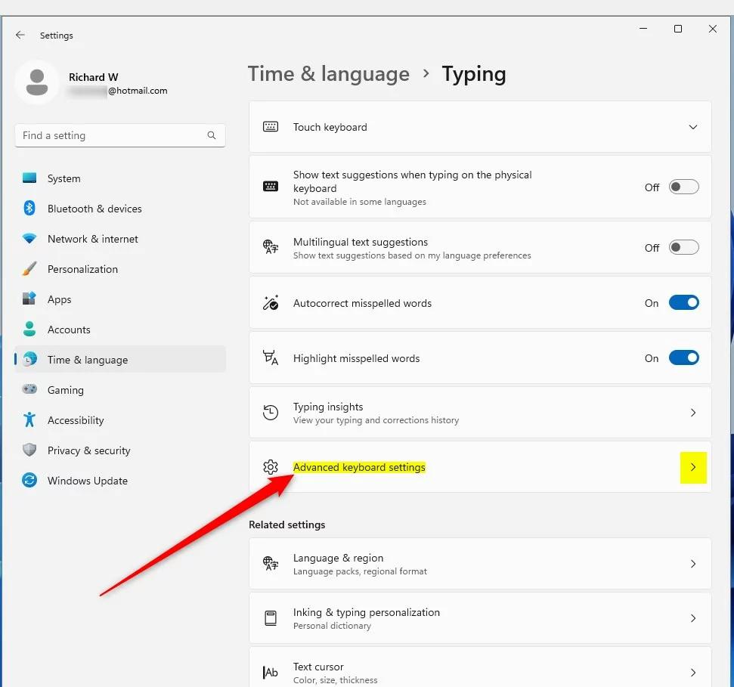Click the Typing insights clock icon

click(x=270, y=413)
